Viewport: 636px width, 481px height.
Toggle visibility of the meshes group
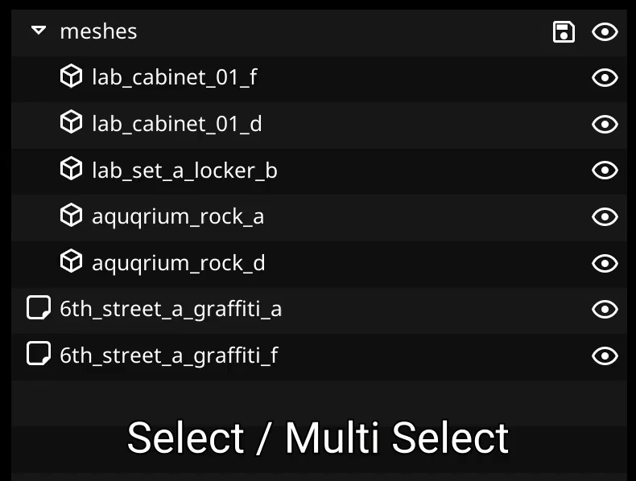click(x=605, y=32)
